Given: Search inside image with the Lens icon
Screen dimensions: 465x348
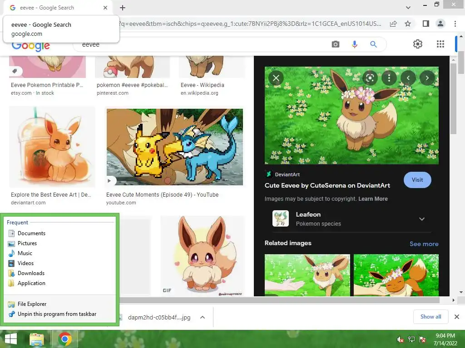Looking at the screenshot, I should coord(370,78).
